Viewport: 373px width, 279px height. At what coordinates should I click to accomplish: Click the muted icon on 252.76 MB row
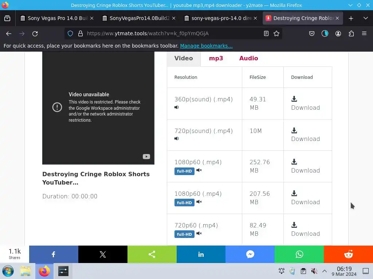point(199,170)
